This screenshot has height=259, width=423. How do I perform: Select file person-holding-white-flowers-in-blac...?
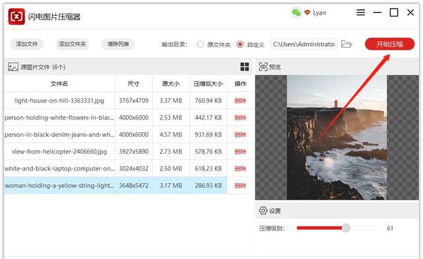tap(59, 118)
